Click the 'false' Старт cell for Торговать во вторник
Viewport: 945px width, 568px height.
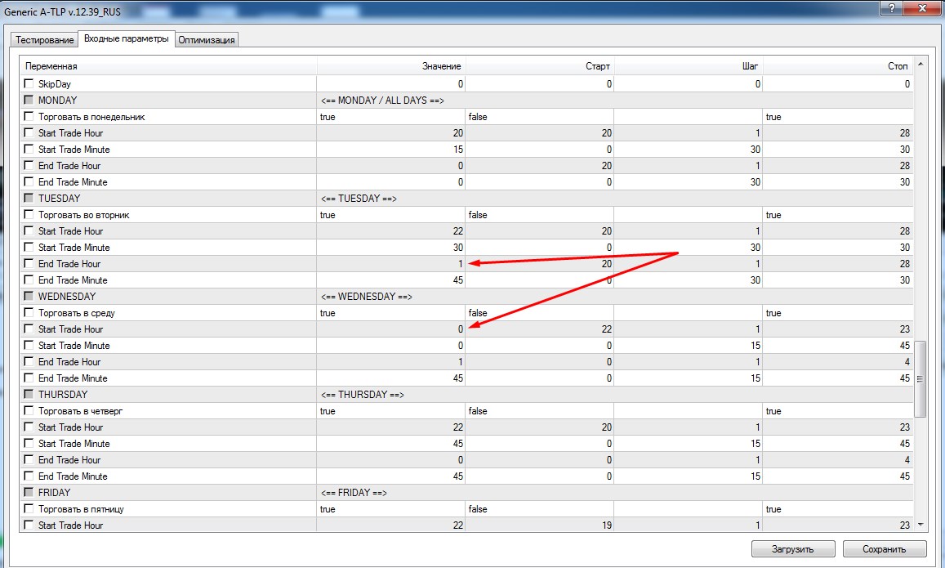pos(540,215)
